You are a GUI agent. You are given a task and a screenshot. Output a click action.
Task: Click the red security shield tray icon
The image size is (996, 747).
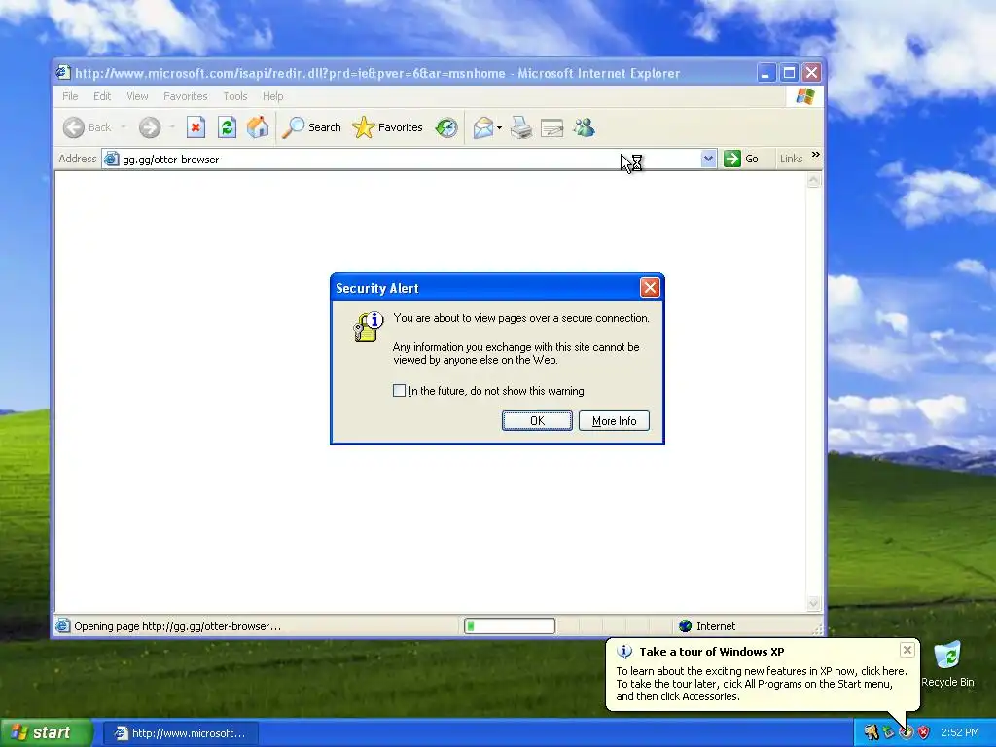(x=924, y=732)
